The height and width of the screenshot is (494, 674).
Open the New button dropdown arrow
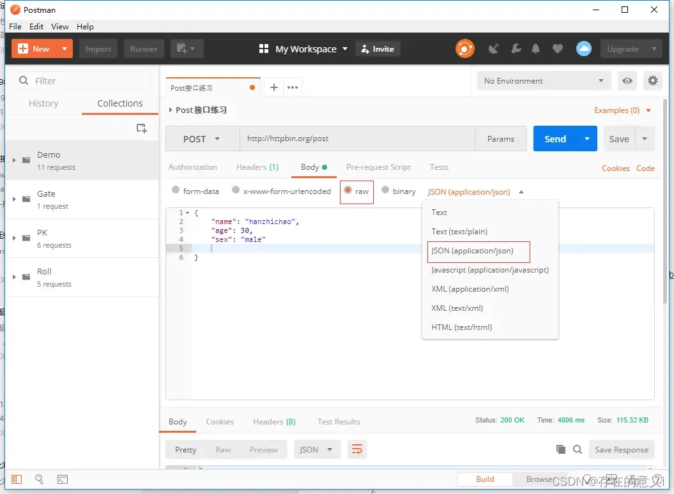coord(65,49)
